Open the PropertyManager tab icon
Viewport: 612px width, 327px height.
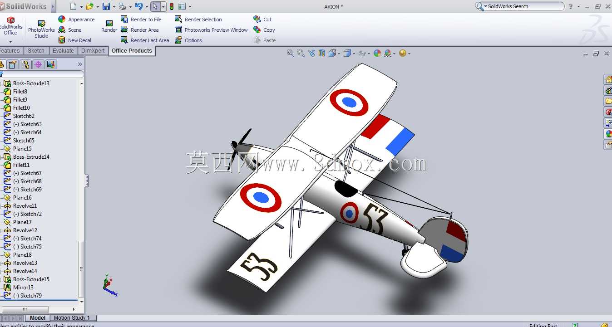(13, 64)
